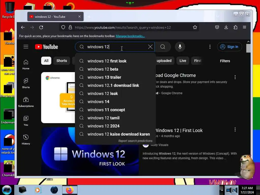This screenshot has height=195, width=260.
Task: Open the Filters button
Action: 225,61
